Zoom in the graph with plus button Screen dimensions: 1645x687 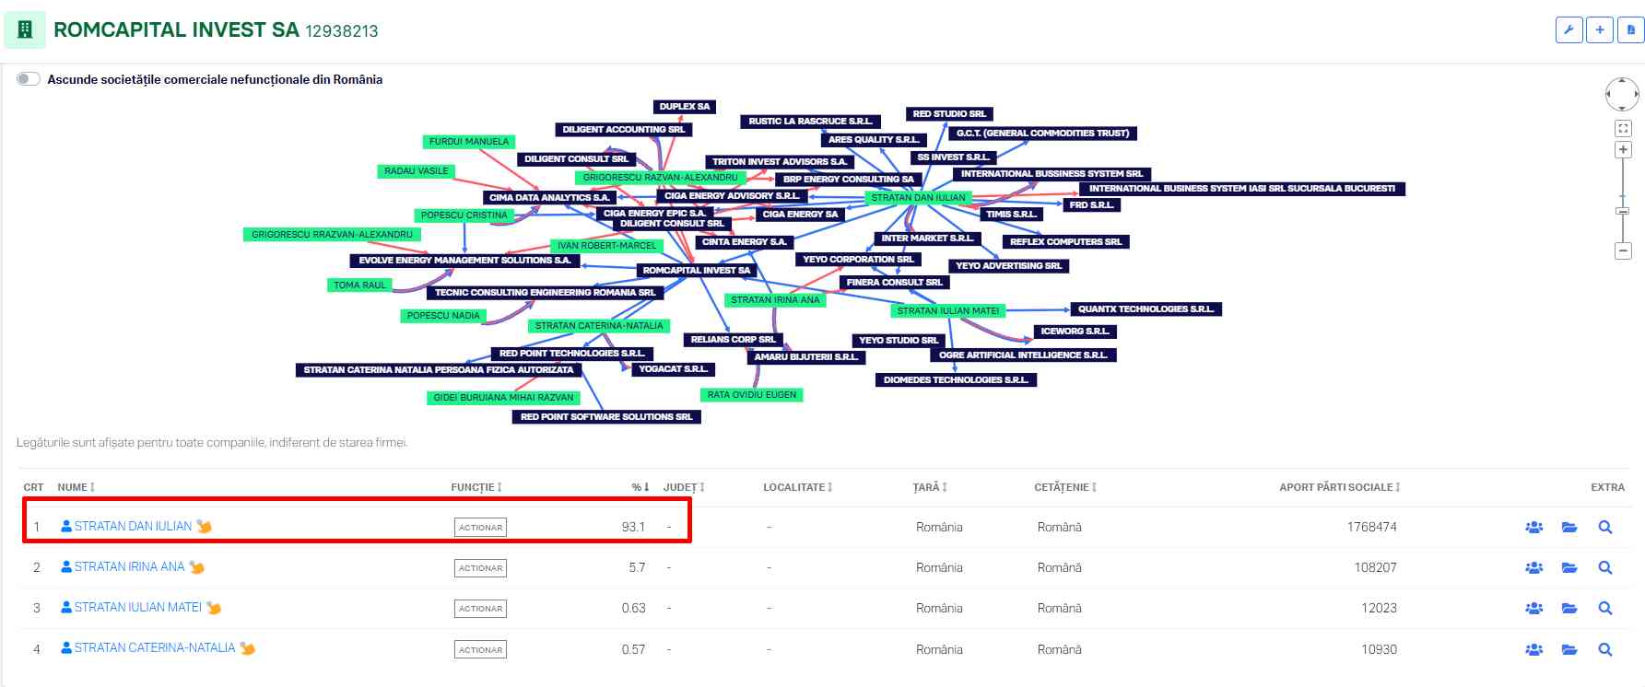[x=1623, y=149]
